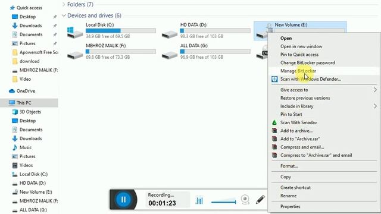This screenshot has height=214, width=381.
Task: Click the green Smadav triangle icon
Action: point(274,122)
